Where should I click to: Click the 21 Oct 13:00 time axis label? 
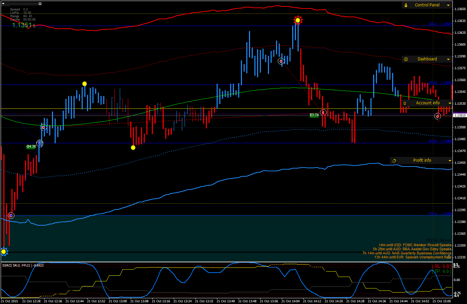[118, 301]
